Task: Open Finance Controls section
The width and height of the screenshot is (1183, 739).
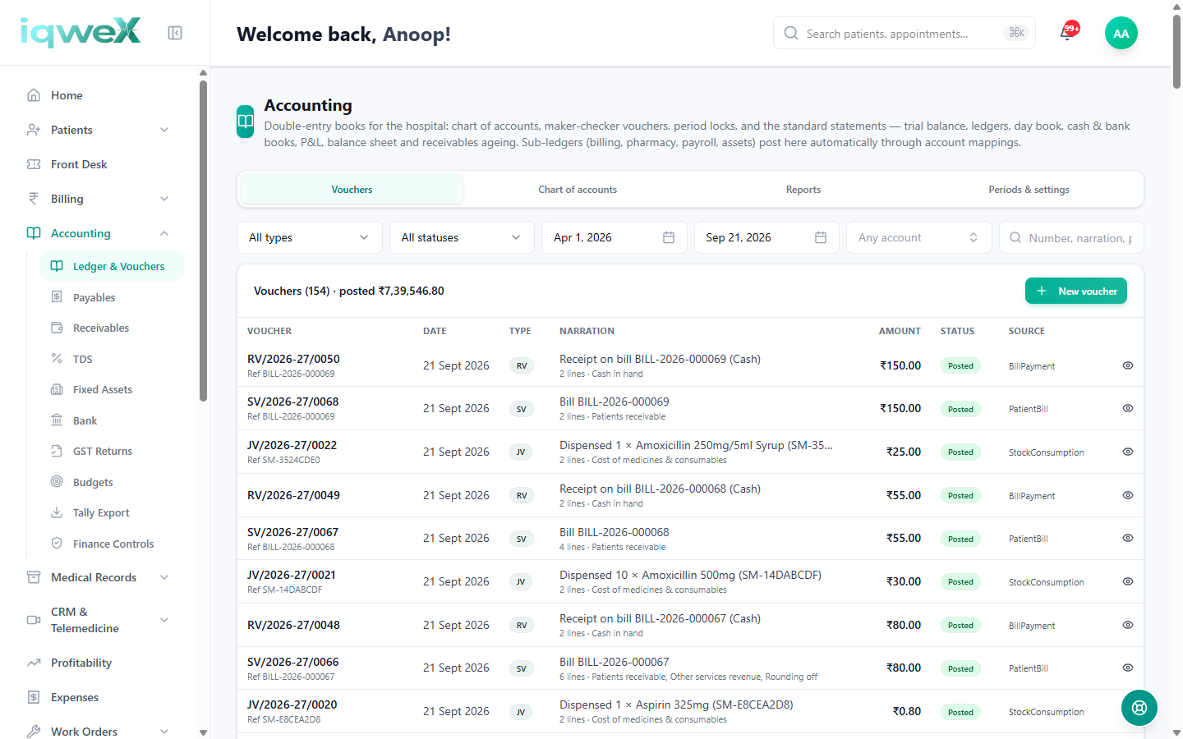Action: [112, 544]
